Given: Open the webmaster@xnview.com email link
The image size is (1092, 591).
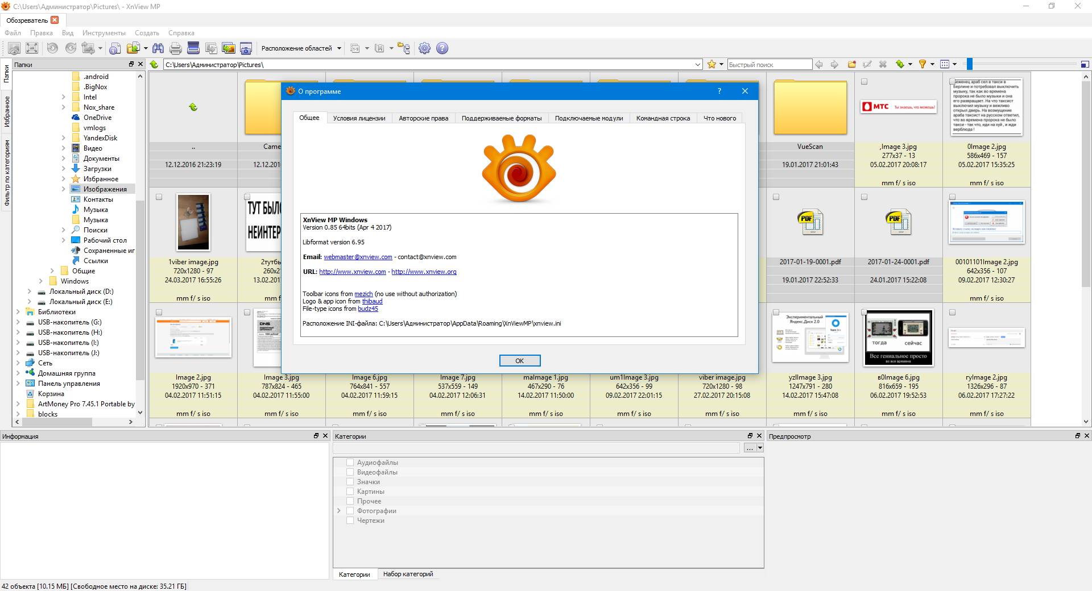Looking at the screenshot, I should (x=358, y=257).
